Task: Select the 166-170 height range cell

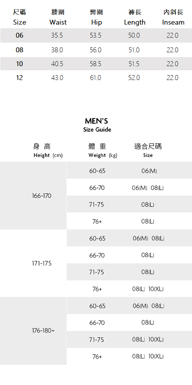Action: pos(42,196)
